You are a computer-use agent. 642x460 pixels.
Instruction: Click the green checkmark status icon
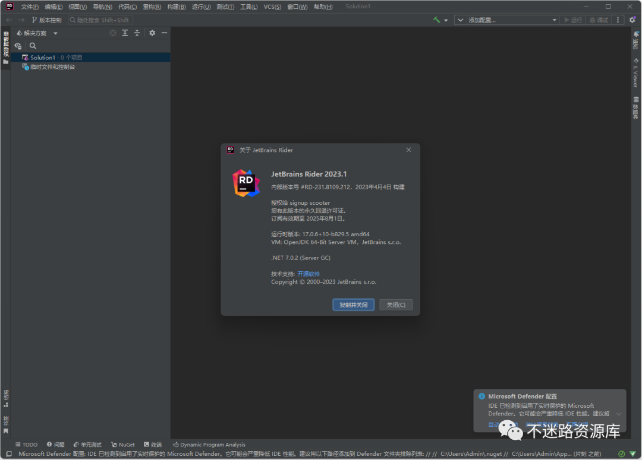621,454
